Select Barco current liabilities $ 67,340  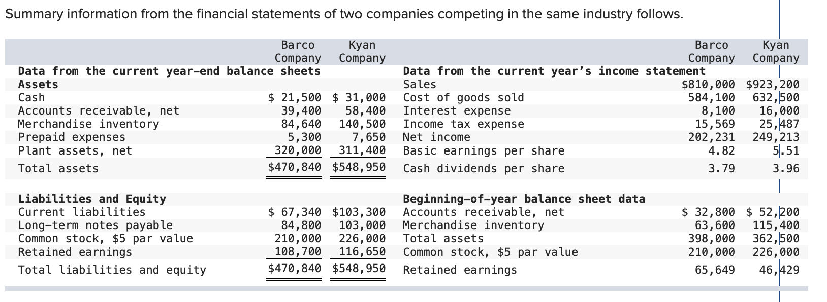[x=295, y=212]
